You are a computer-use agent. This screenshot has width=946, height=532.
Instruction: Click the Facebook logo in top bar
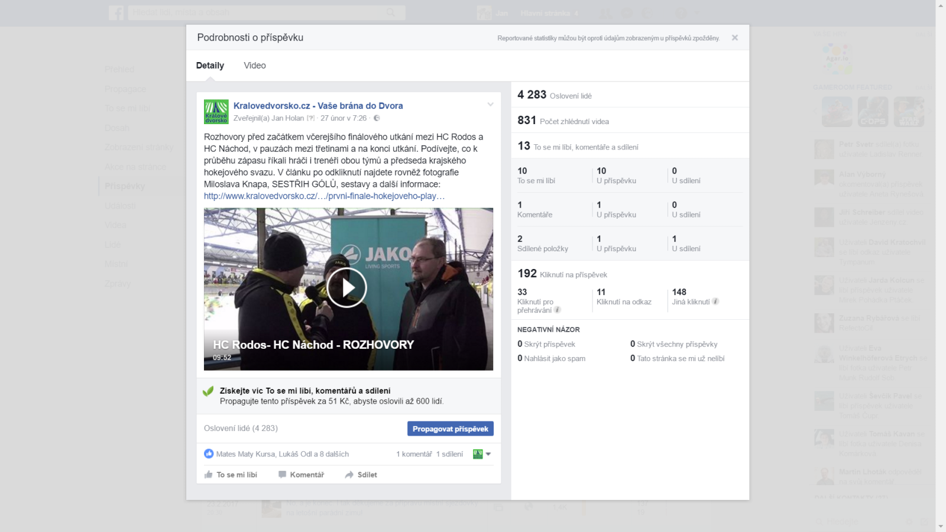click(x=116, y=12)
